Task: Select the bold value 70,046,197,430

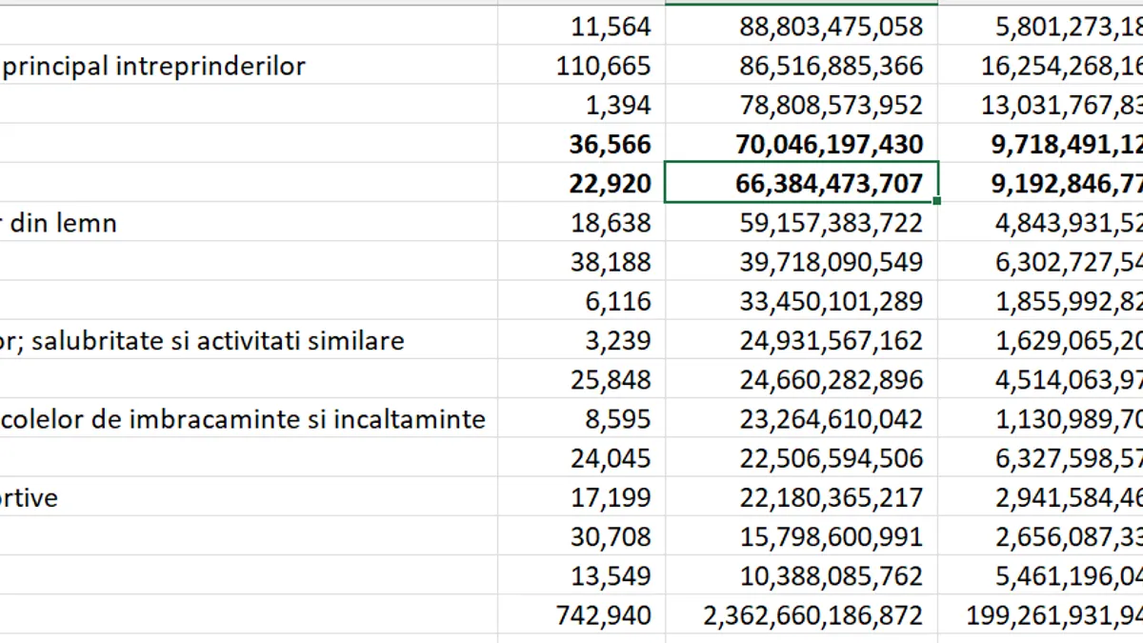Action: pos(801,144)
